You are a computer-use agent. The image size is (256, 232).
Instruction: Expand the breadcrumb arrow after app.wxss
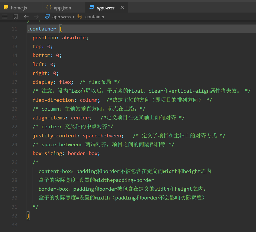click(x=74, y=17)
